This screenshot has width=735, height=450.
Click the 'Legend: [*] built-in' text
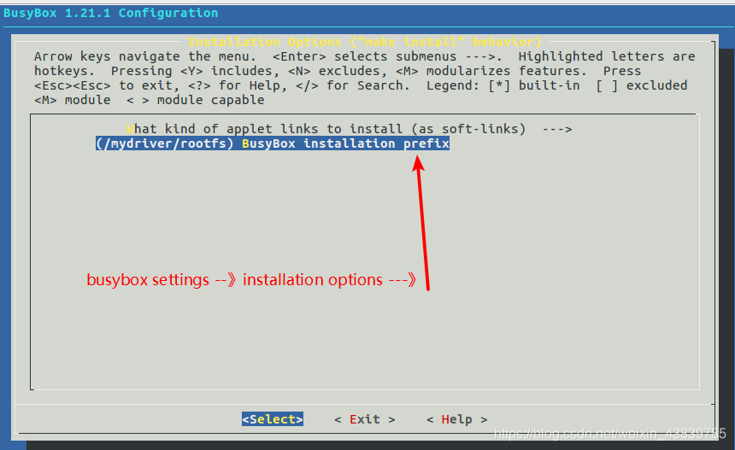point(503,85)
